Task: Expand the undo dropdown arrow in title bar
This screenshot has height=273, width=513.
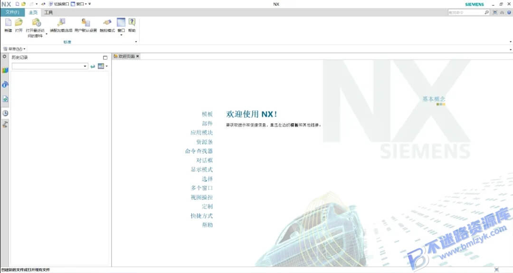Action: click(x=37, y=4)
